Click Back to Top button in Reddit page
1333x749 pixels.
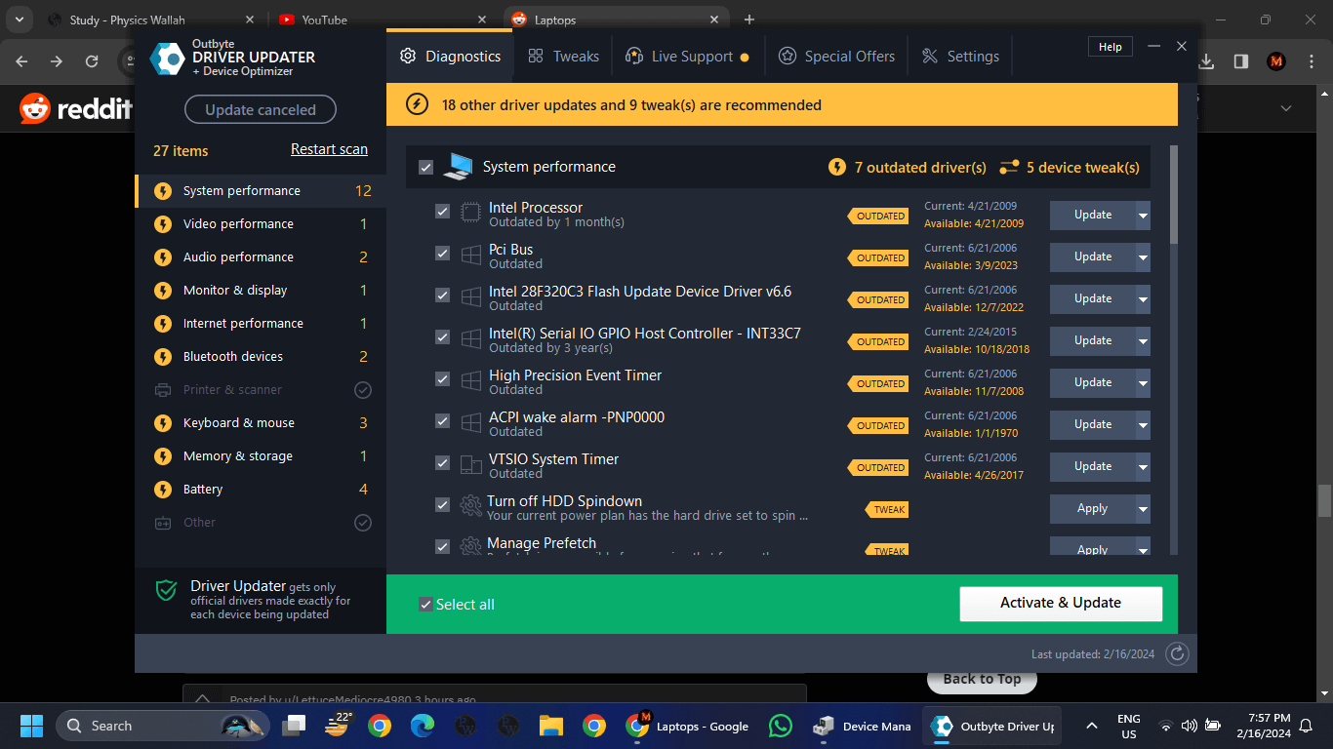tap(982, 679)
